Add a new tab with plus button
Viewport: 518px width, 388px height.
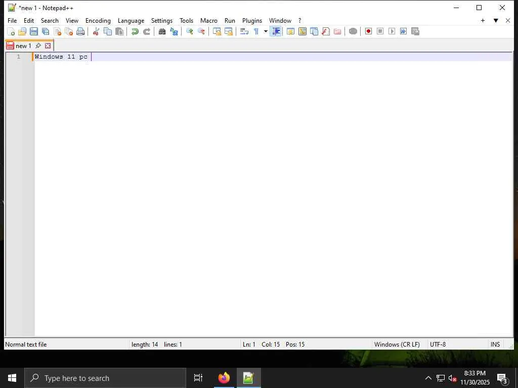(x=483, y=20)
